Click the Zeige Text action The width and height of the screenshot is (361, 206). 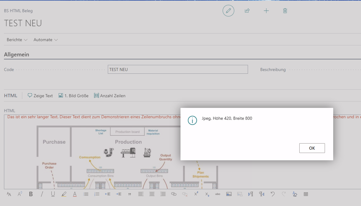tap(40, 95)
